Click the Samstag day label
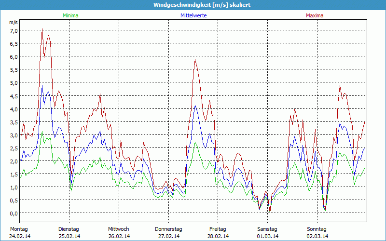The width and height of the screenshot is (386, 241). 267,229
